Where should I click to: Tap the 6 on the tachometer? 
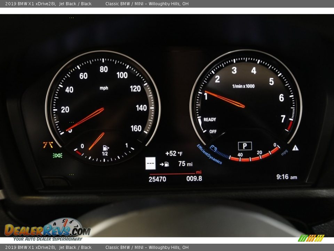coord(281,98)
